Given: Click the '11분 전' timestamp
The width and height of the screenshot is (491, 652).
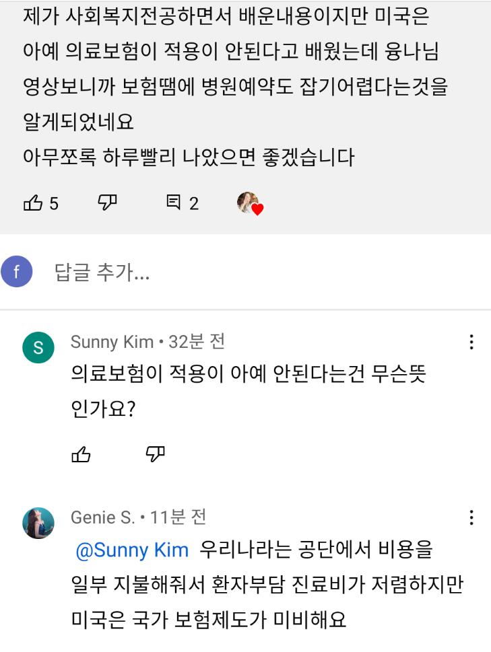Looking at the screenshot, I should (178, 517).
